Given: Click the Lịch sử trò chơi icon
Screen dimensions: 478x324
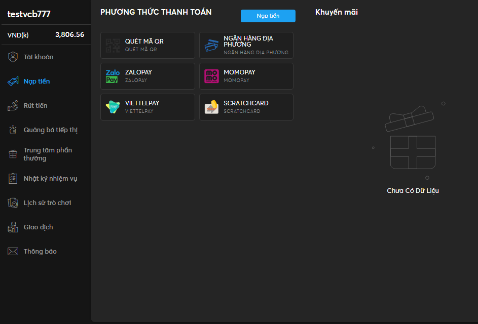Looking at the screenshot, I should point(13,203).
